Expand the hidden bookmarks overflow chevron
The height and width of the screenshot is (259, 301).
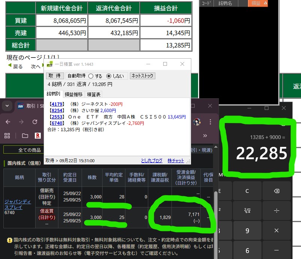205,135
